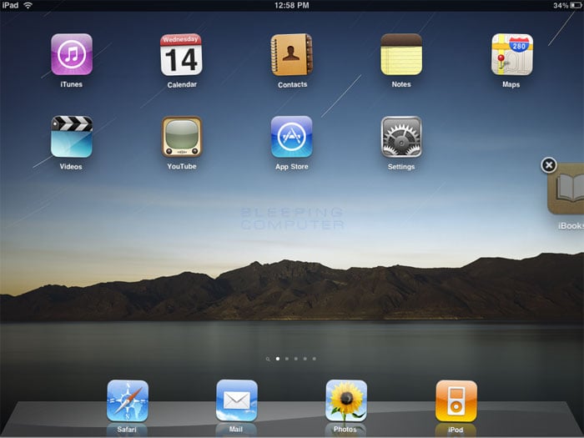The image size is (584, 438).
Task: Launch the YouTube app
Action: (181, 137)
